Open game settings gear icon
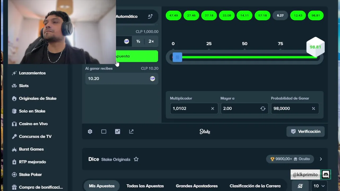 pyautogui.click(x=90, y=132)
